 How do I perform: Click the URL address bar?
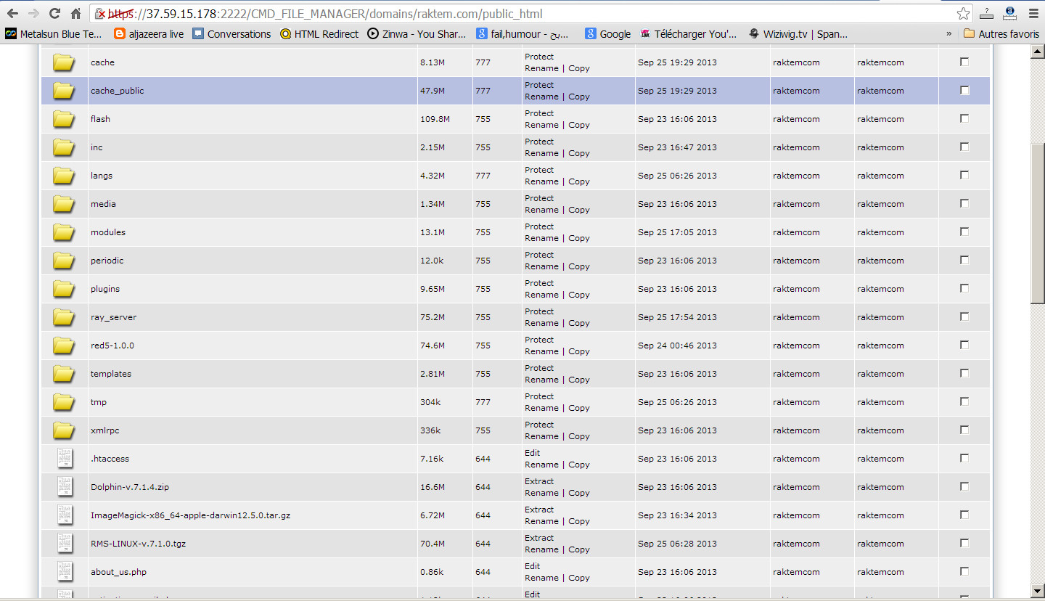pos(508,14)
